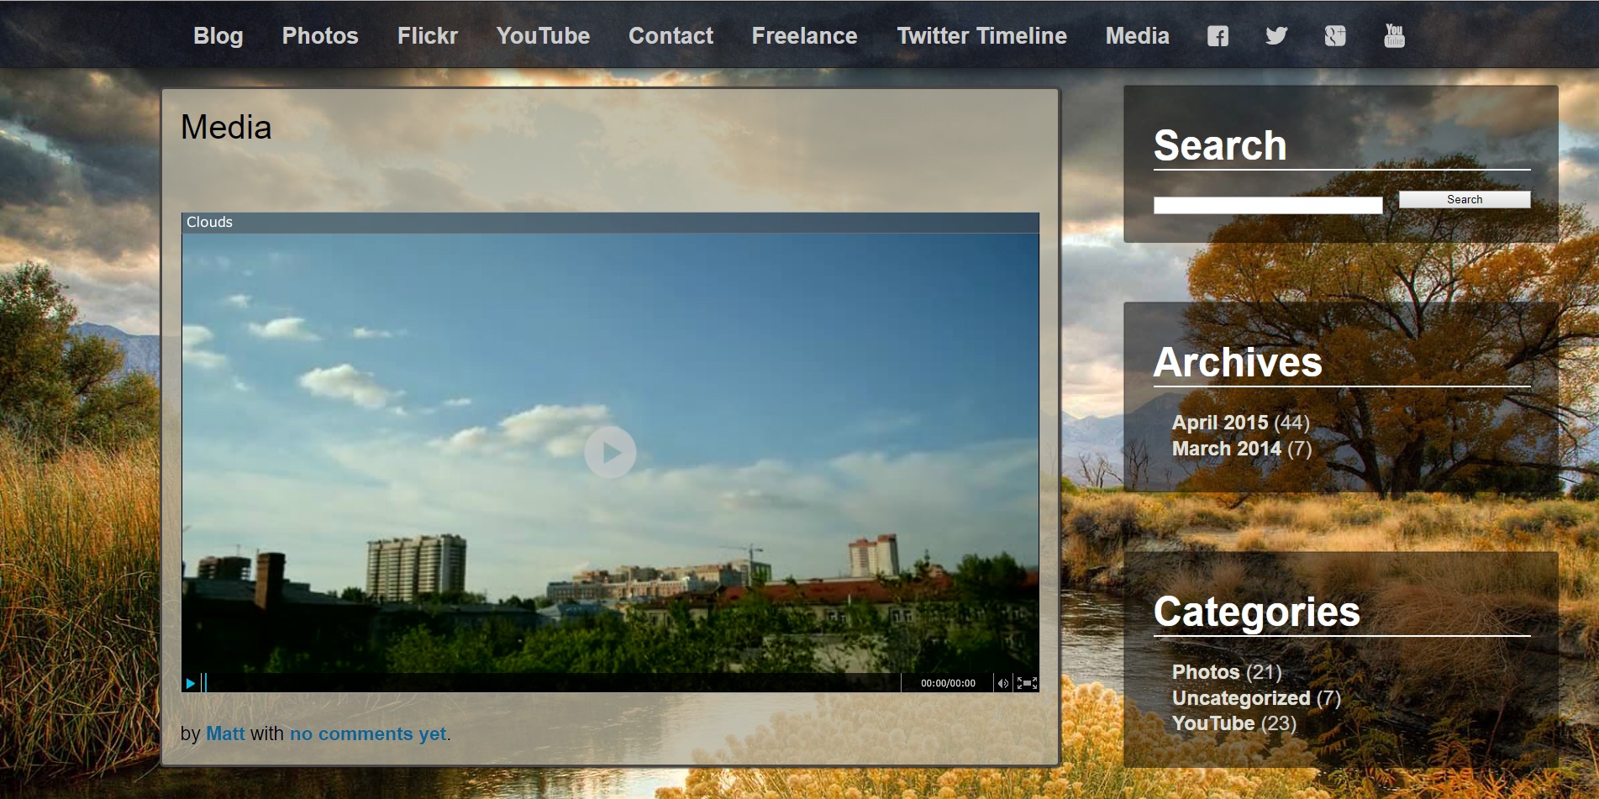Image resolution: width=1599 pixels, height=799 pixels.
Task: Open the Twitter bird icon
Action: 1276,35
